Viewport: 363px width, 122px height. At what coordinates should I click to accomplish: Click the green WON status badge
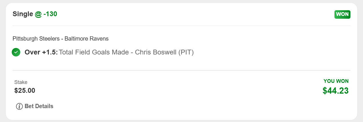point(342,14)
